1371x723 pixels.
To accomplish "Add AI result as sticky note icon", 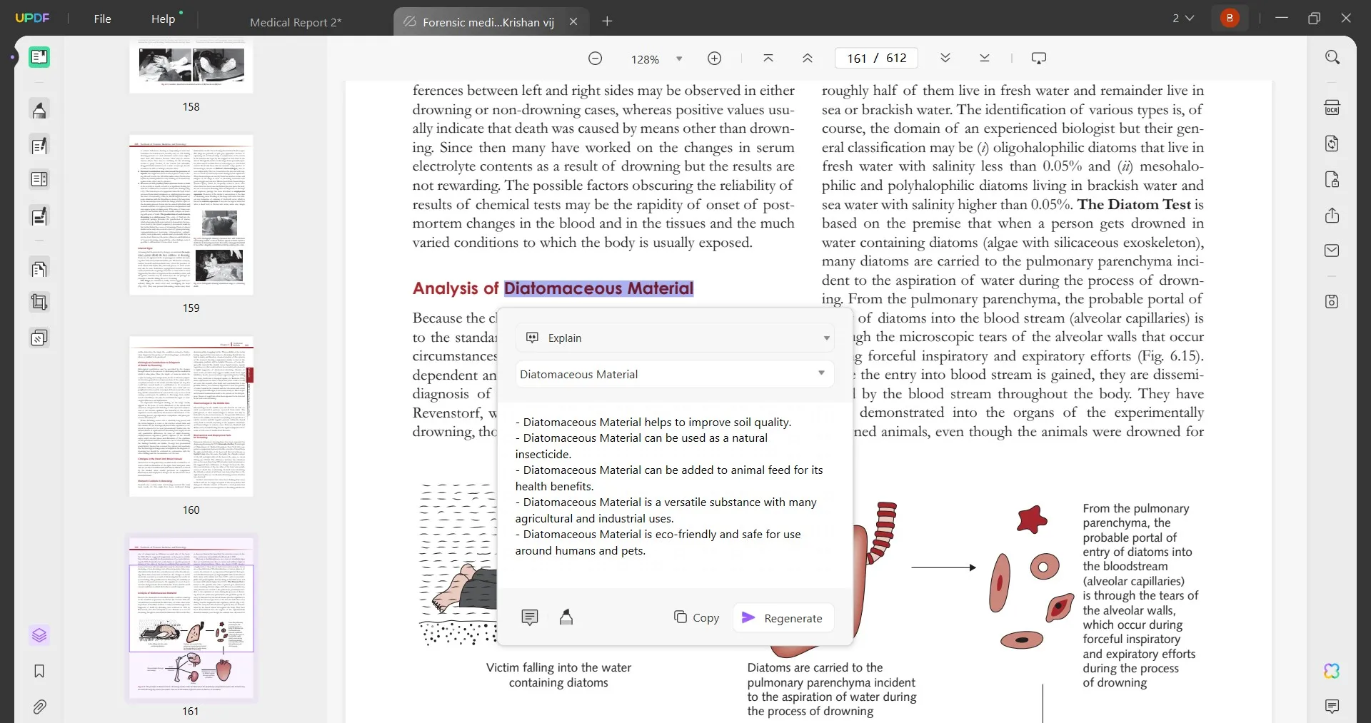I will pos(530,617).
